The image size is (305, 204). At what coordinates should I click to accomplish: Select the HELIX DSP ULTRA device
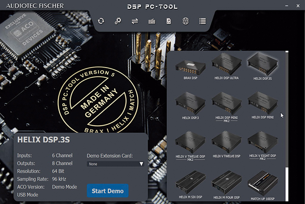click(x=226, y=67)
